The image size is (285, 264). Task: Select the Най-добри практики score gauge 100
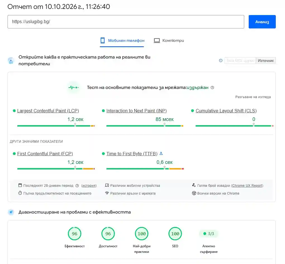click(x=142, y=234)
